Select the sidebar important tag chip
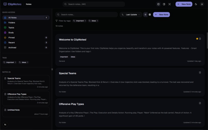The image size is (208, 130). (x=10, y=62)
